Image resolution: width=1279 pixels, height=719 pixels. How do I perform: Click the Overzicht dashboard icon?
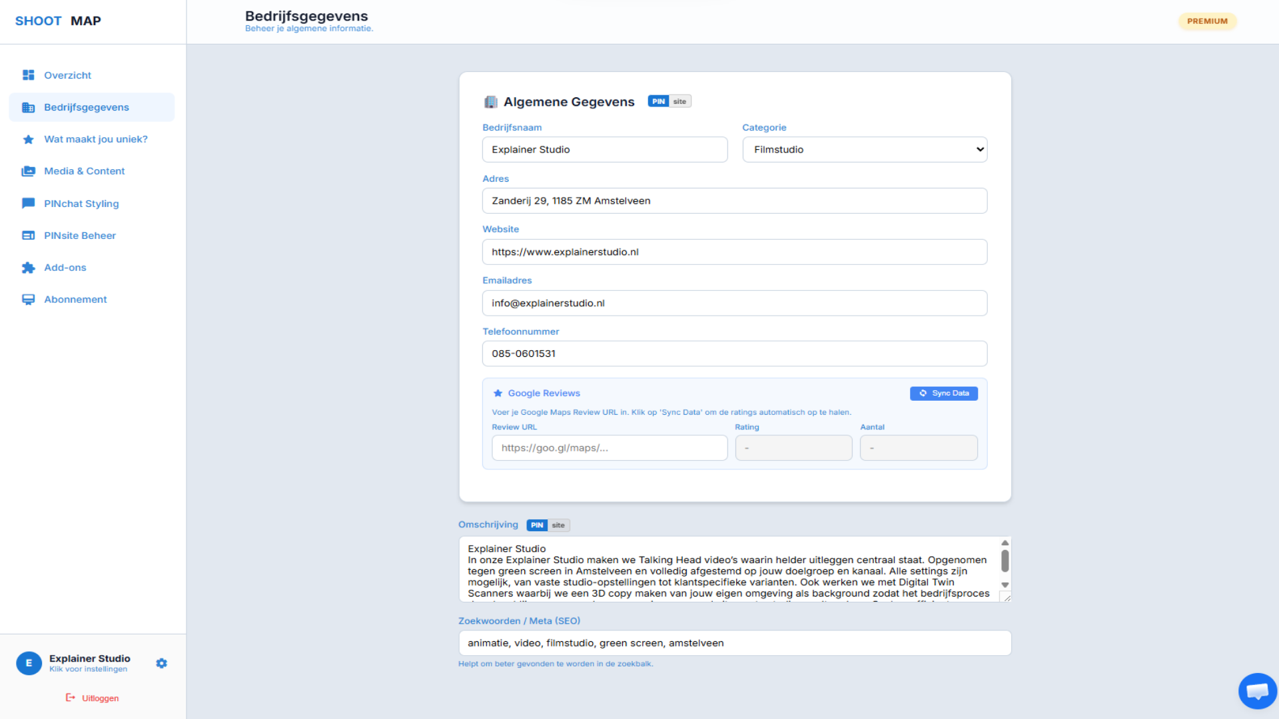point(28,75)
